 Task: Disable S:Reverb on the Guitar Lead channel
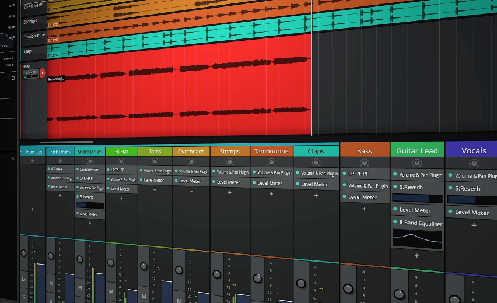pyautogui.click(x=395, y=188)
